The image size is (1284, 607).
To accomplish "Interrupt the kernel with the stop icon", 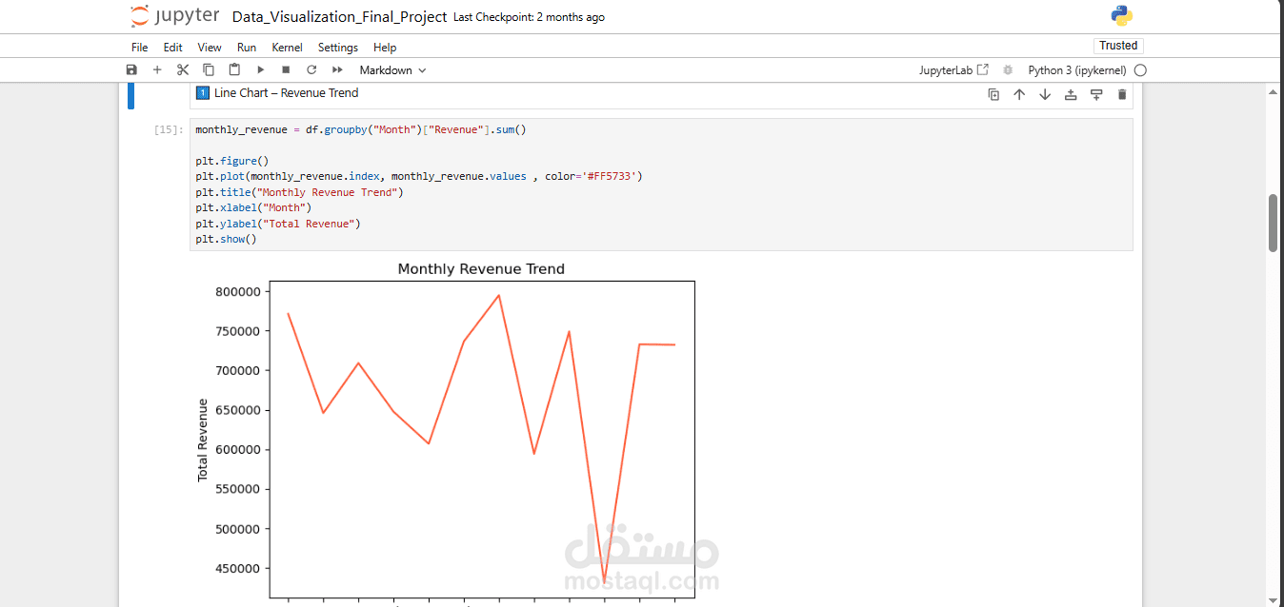I will (285, 69).
